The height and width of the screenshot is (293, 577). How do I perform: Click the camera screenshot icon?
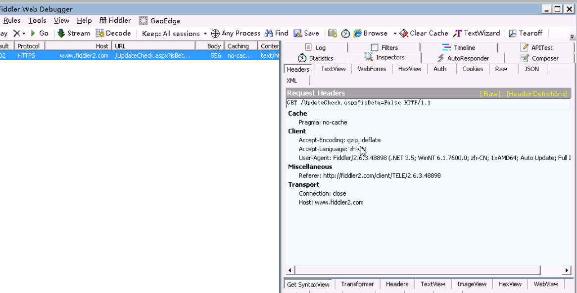click(333, 33)
